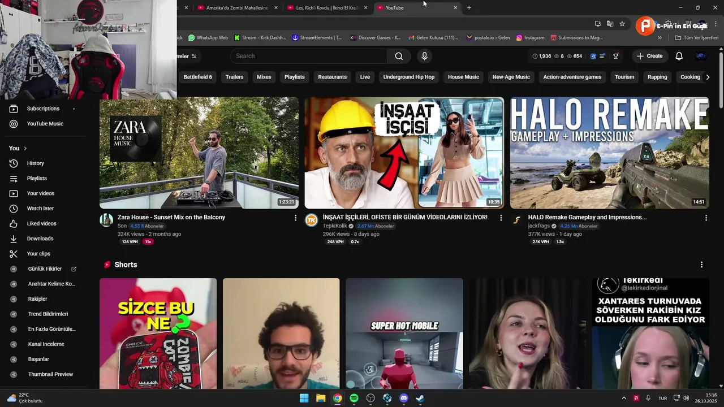724x407 pixels.
Task: Click the trophy icon in extension bar
Action: [616, 56]
